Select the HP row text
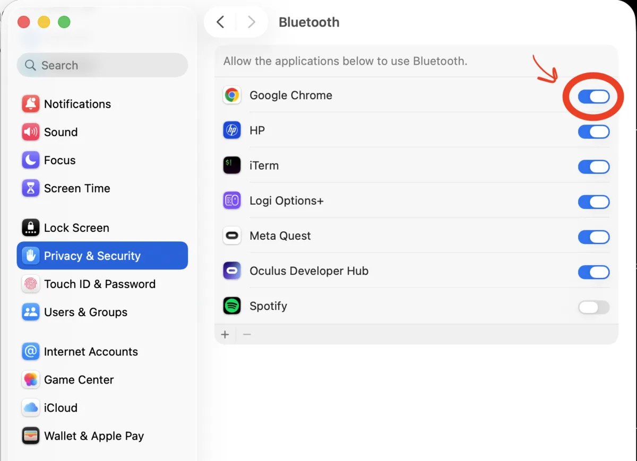The height and width of the screenshot is (461, 637). pyautogui.click(x=257, y=131)
